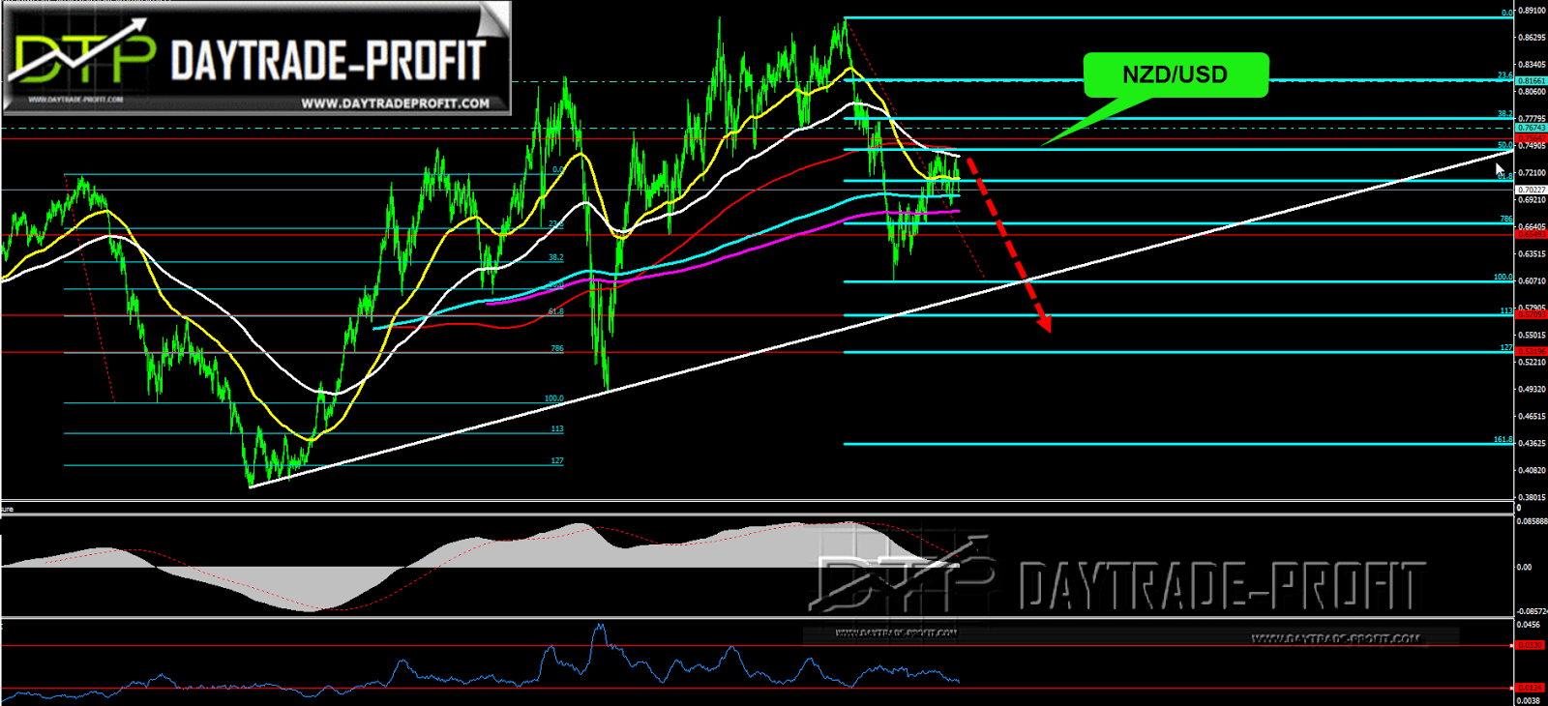Open the www.daytradeprofit.com link in banner
The height and width of the screenshot is (706, 1548).
[395, 103]
